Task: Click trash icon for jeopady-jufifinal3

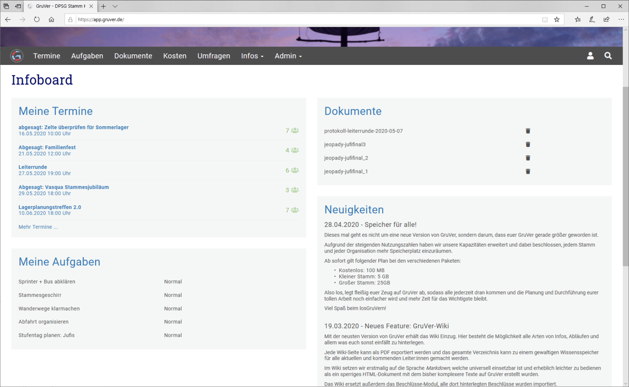Action: (528, 144)
